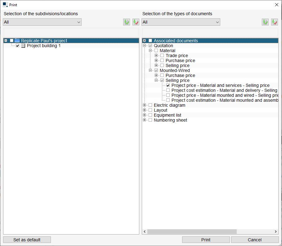This screenshot has width=282, height=246.
Task: Uncheck Project price - Material and services - Selling price
Action: [x=168, y=85]
